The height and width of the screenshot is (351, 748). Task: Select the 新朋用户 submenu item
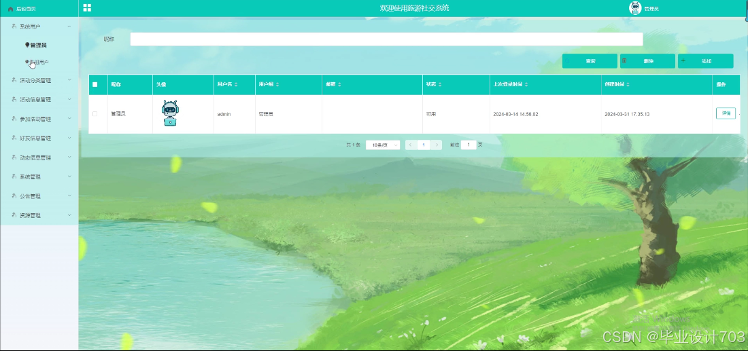(39, 62)
